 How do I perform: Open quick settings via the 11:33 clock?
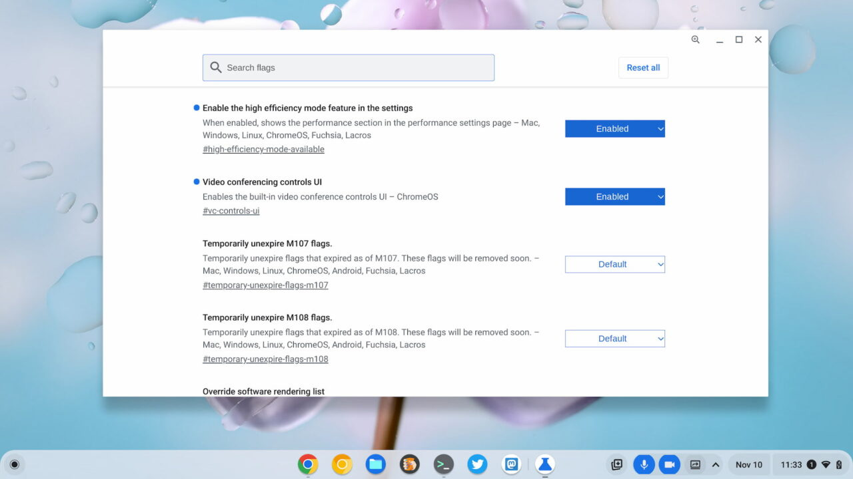tap(791, 464)
